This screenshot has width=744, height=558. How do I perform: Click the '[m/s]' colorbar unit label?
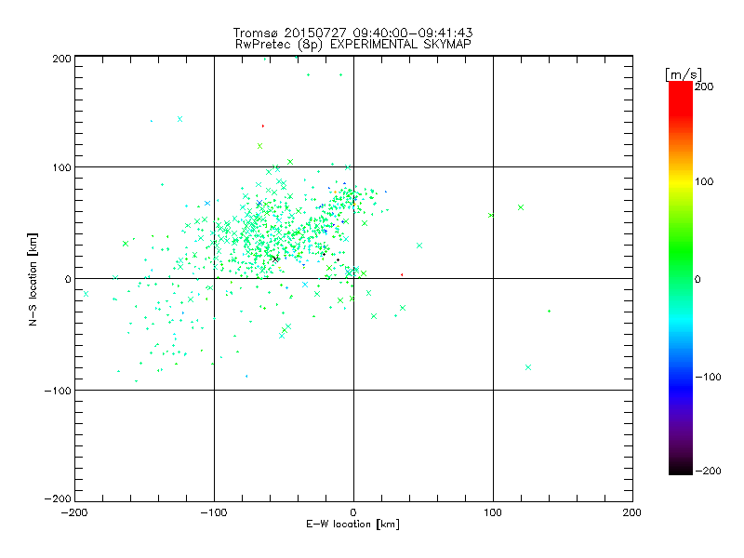pyautogui.click(x=683, y=74)
